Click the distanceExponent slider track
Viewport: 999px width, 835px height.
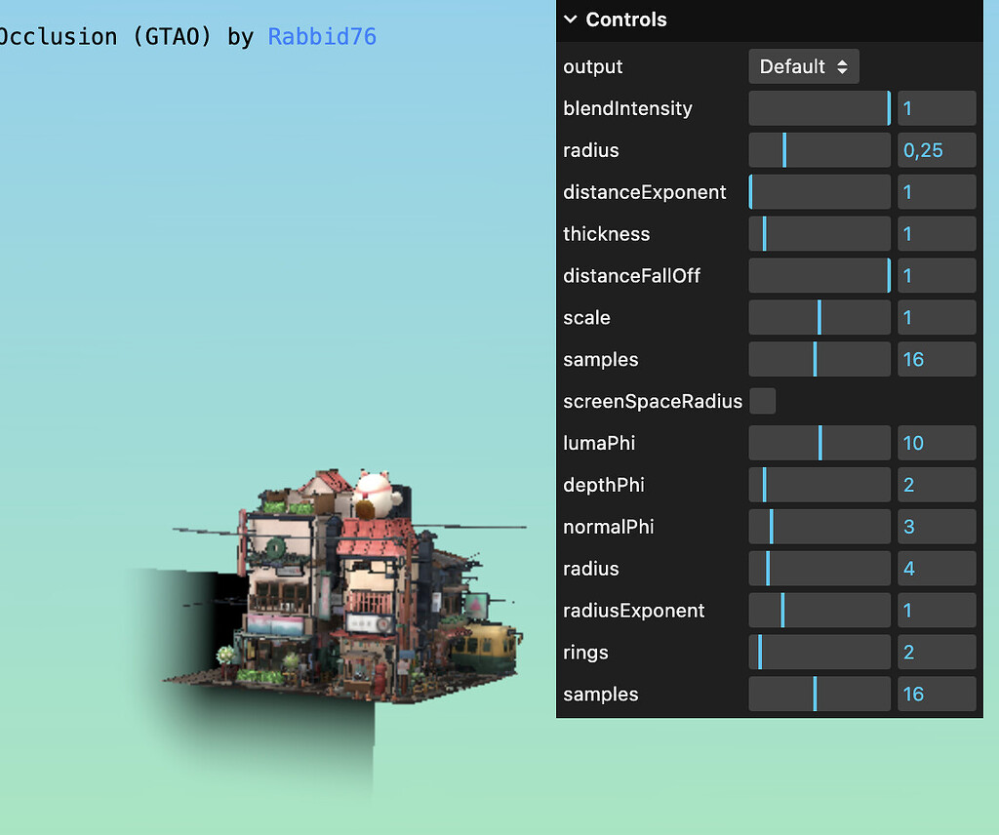coord(819,192)
